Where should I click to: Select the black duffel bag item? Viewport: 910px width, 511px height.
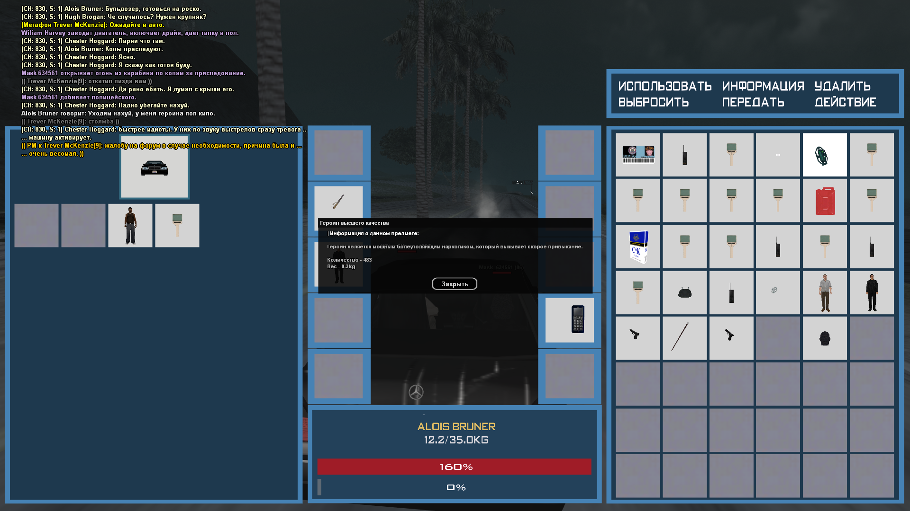click(x=684, y=292)
